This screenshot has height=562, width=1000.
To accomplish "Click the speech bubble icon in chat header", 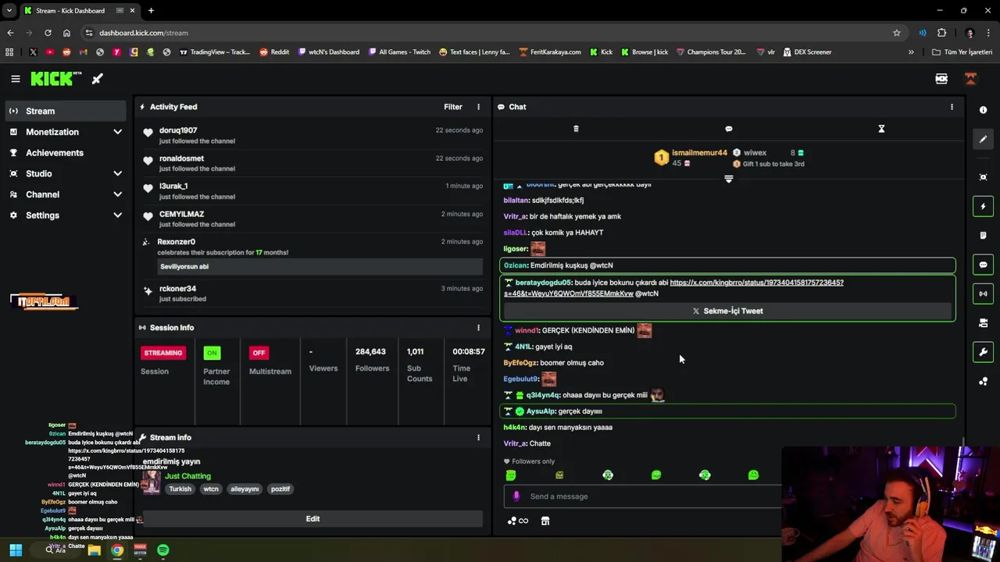I will (729, 129).
